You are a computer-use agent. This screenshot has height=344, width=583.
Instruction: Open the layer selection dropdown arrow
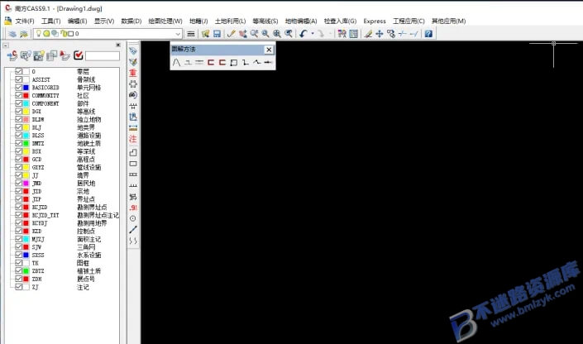tap(178, 34)
